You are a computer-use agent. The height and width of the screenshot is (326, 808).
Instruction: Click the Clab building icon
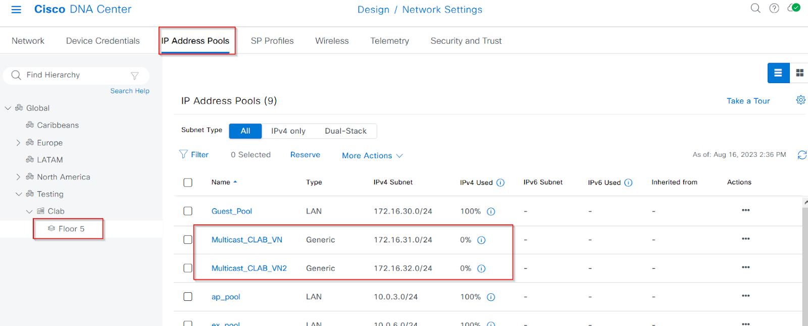40,211
